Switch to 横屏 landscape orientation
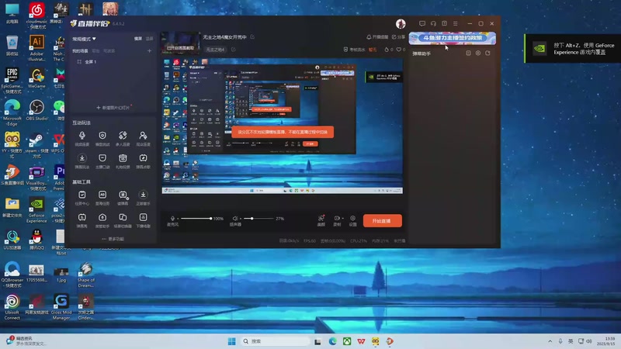Viewport: 621px width, 349px height. [138, 39]
